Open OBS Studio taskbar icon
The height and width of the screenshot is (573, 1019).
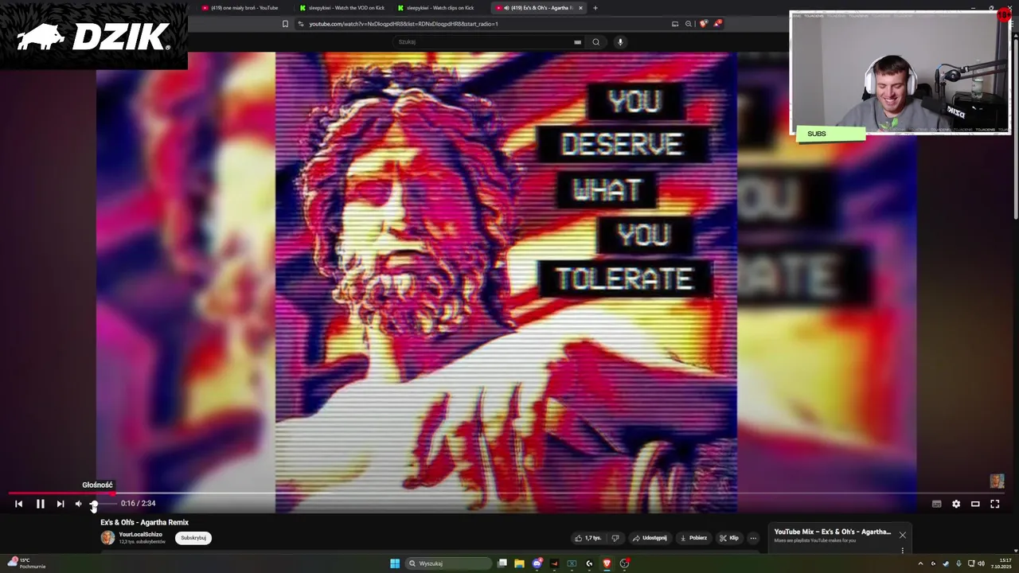[x=625, y=563]
